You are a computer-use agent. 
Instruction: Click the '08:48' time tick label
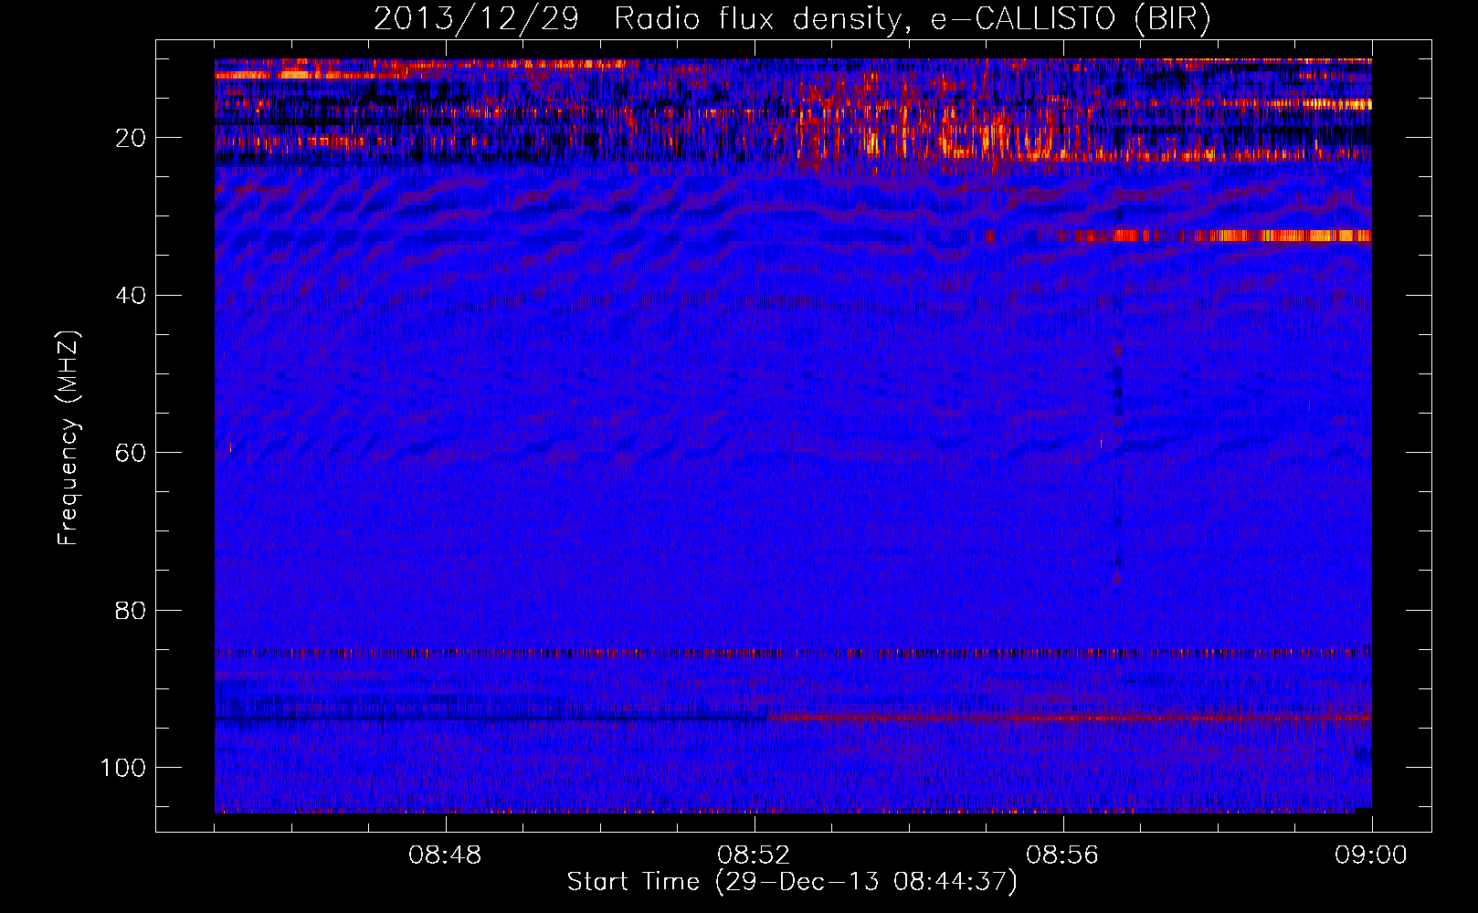(x=445, y=855)
